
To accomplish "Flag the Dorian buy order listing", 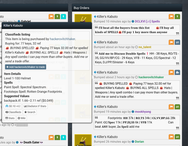I will (171, 137).
